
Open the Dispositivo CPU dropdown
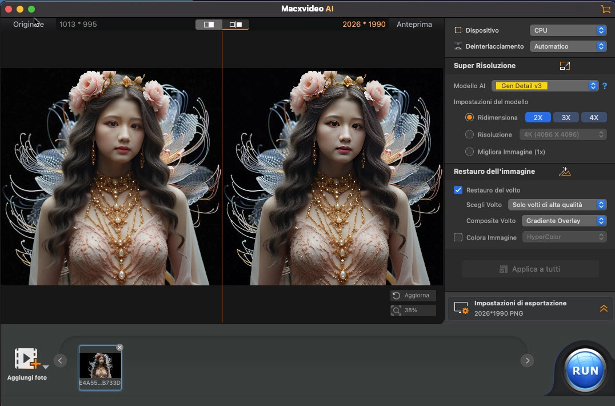(x=567, y=30)
